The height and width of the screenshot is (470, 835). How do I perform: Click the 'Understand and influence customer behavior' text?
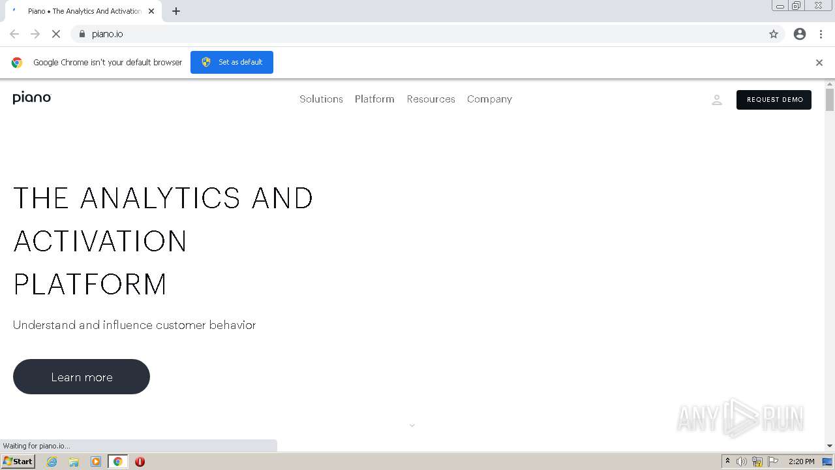pos(134,325)
